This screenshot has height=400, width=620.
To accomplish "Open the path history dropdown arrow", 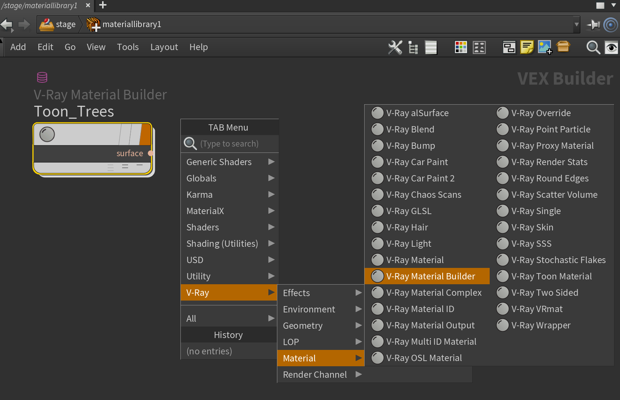I will (x=576, y=25).
